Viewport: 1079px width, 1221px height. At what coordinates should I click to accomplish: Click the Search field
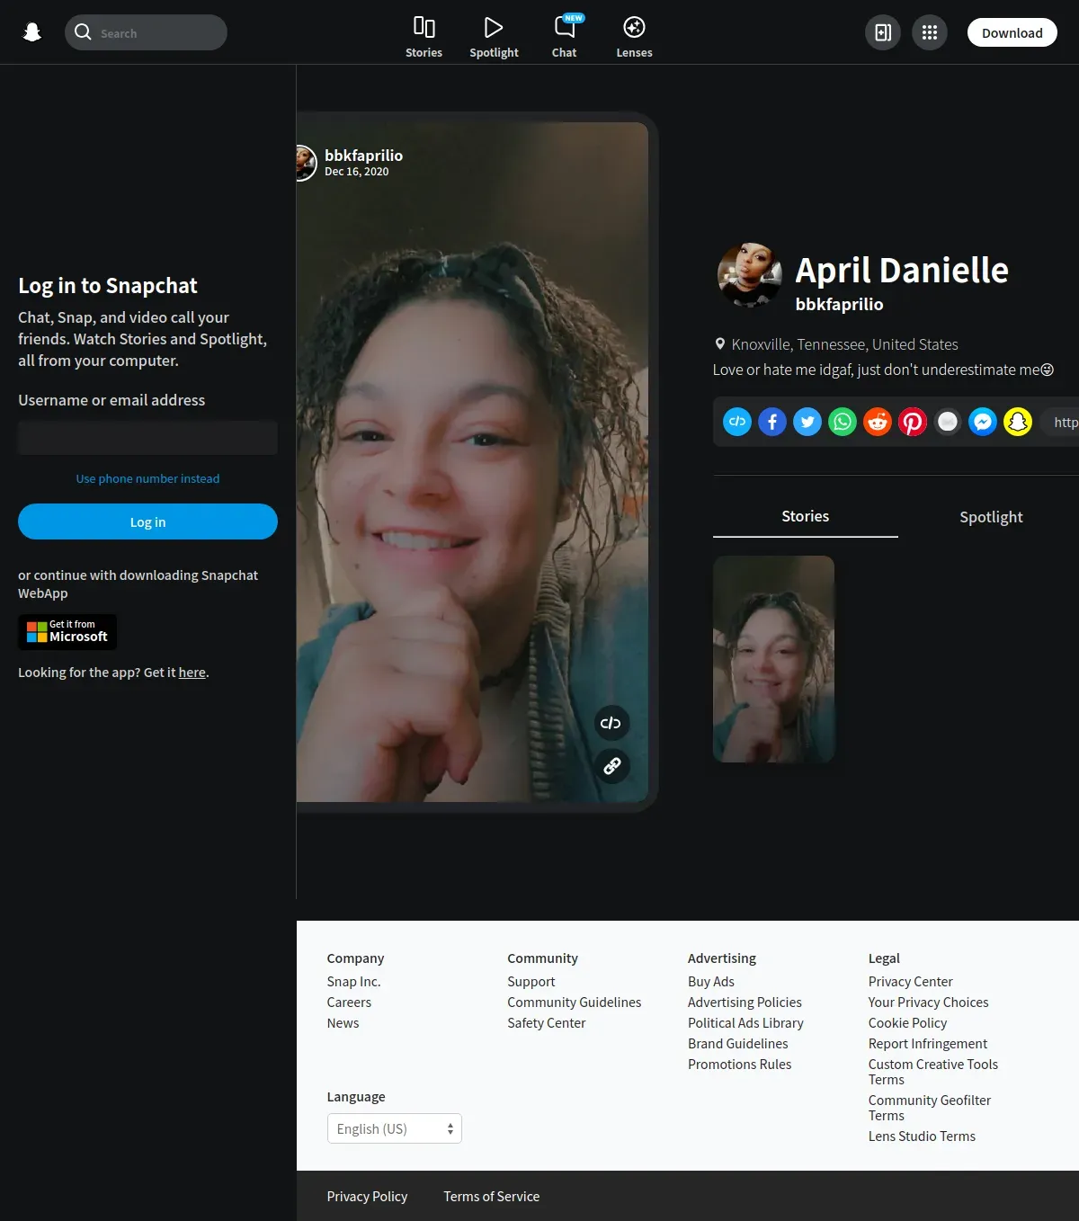point(146,32)
